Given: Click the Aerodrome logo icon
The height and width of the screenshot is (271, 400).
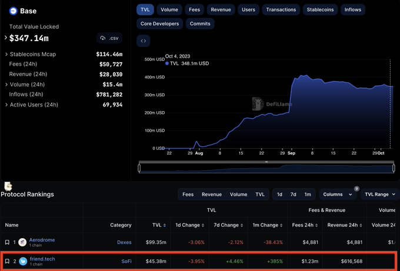Looking at the screenshot, I should click(x=22, y=242).
